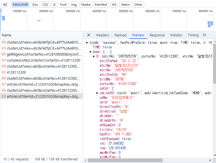Screen dimensions: 216x163
Task: Toggle the Doc filter chip
Action: [x=35, y=5]
